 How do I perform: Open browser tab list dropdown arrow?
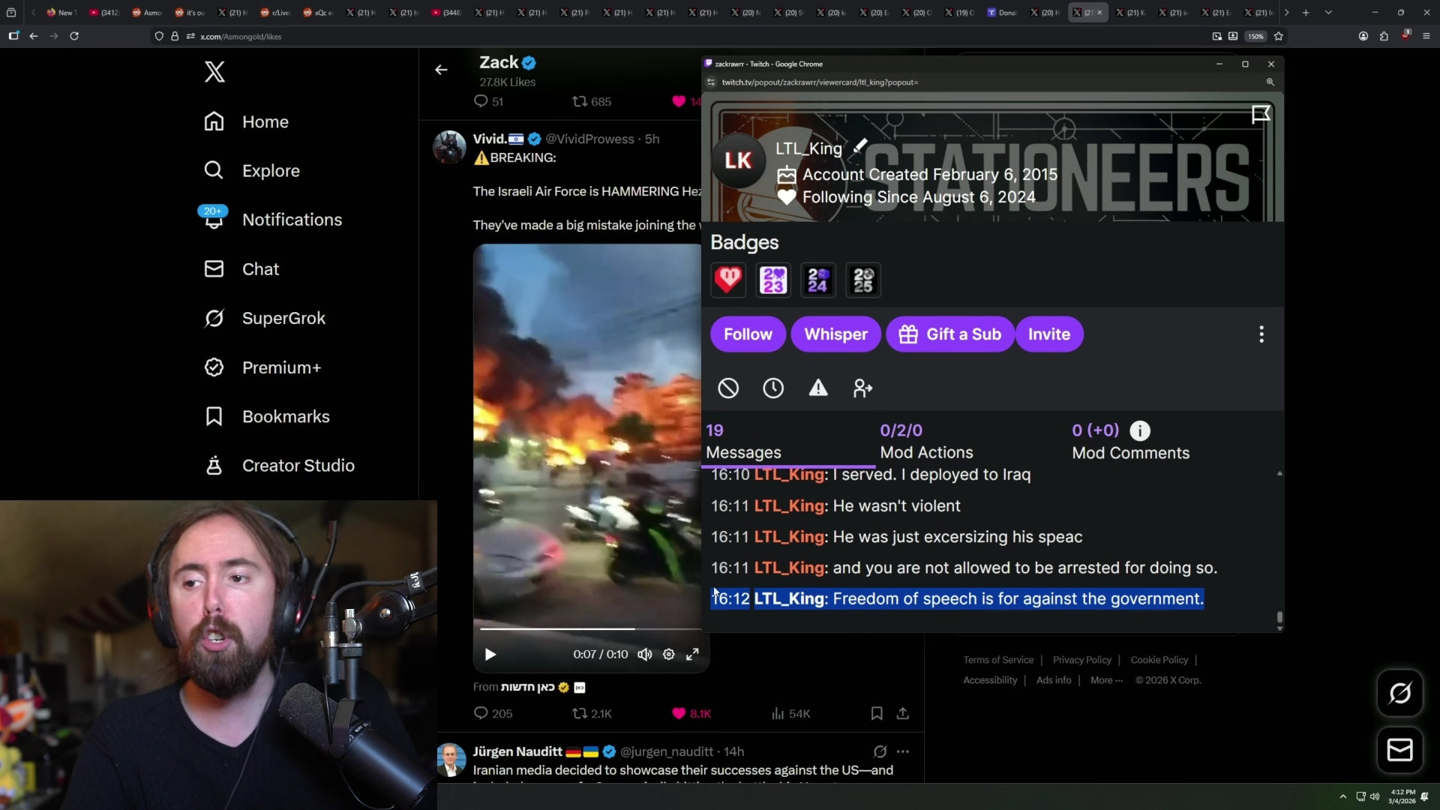[x=1328, y=13]
